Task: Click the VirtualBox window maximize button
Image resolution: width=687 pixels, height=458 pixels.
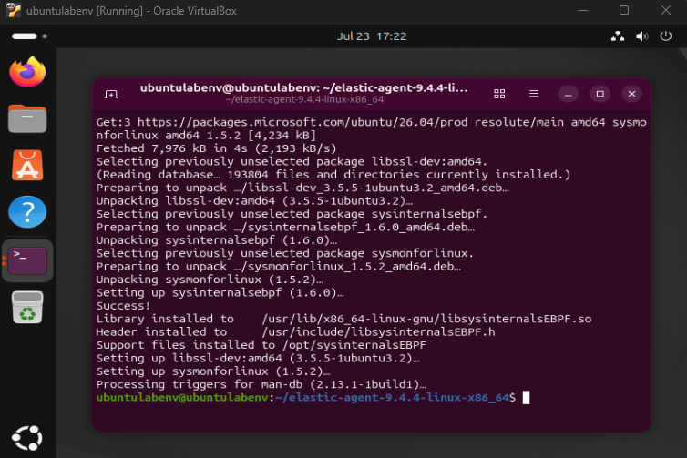Action: (624, 11)
